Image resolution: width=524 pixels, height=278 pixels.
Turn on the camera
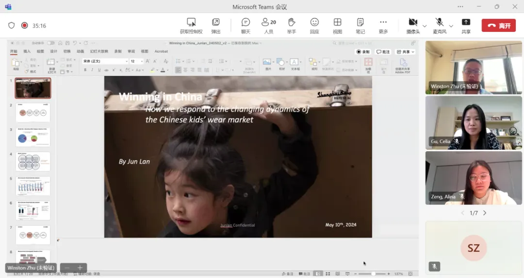pos(413,26)
